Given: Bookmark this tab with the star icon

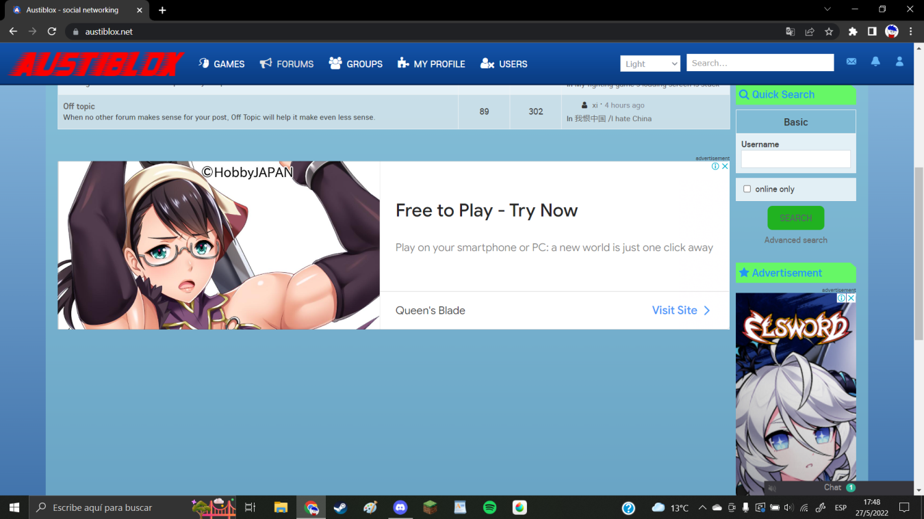Looking at the screenshot, I should [829, 31].
